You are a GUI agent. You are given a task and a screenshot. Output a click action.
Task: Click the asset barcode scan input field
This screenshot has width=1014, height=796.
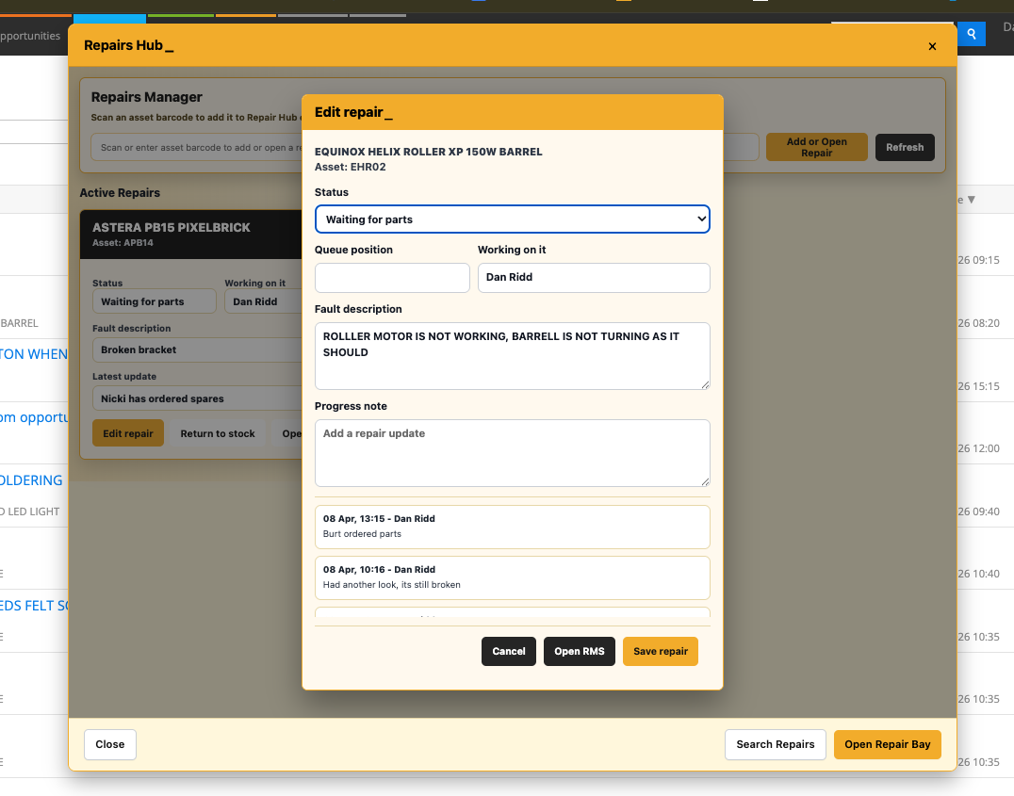(197, 148)
